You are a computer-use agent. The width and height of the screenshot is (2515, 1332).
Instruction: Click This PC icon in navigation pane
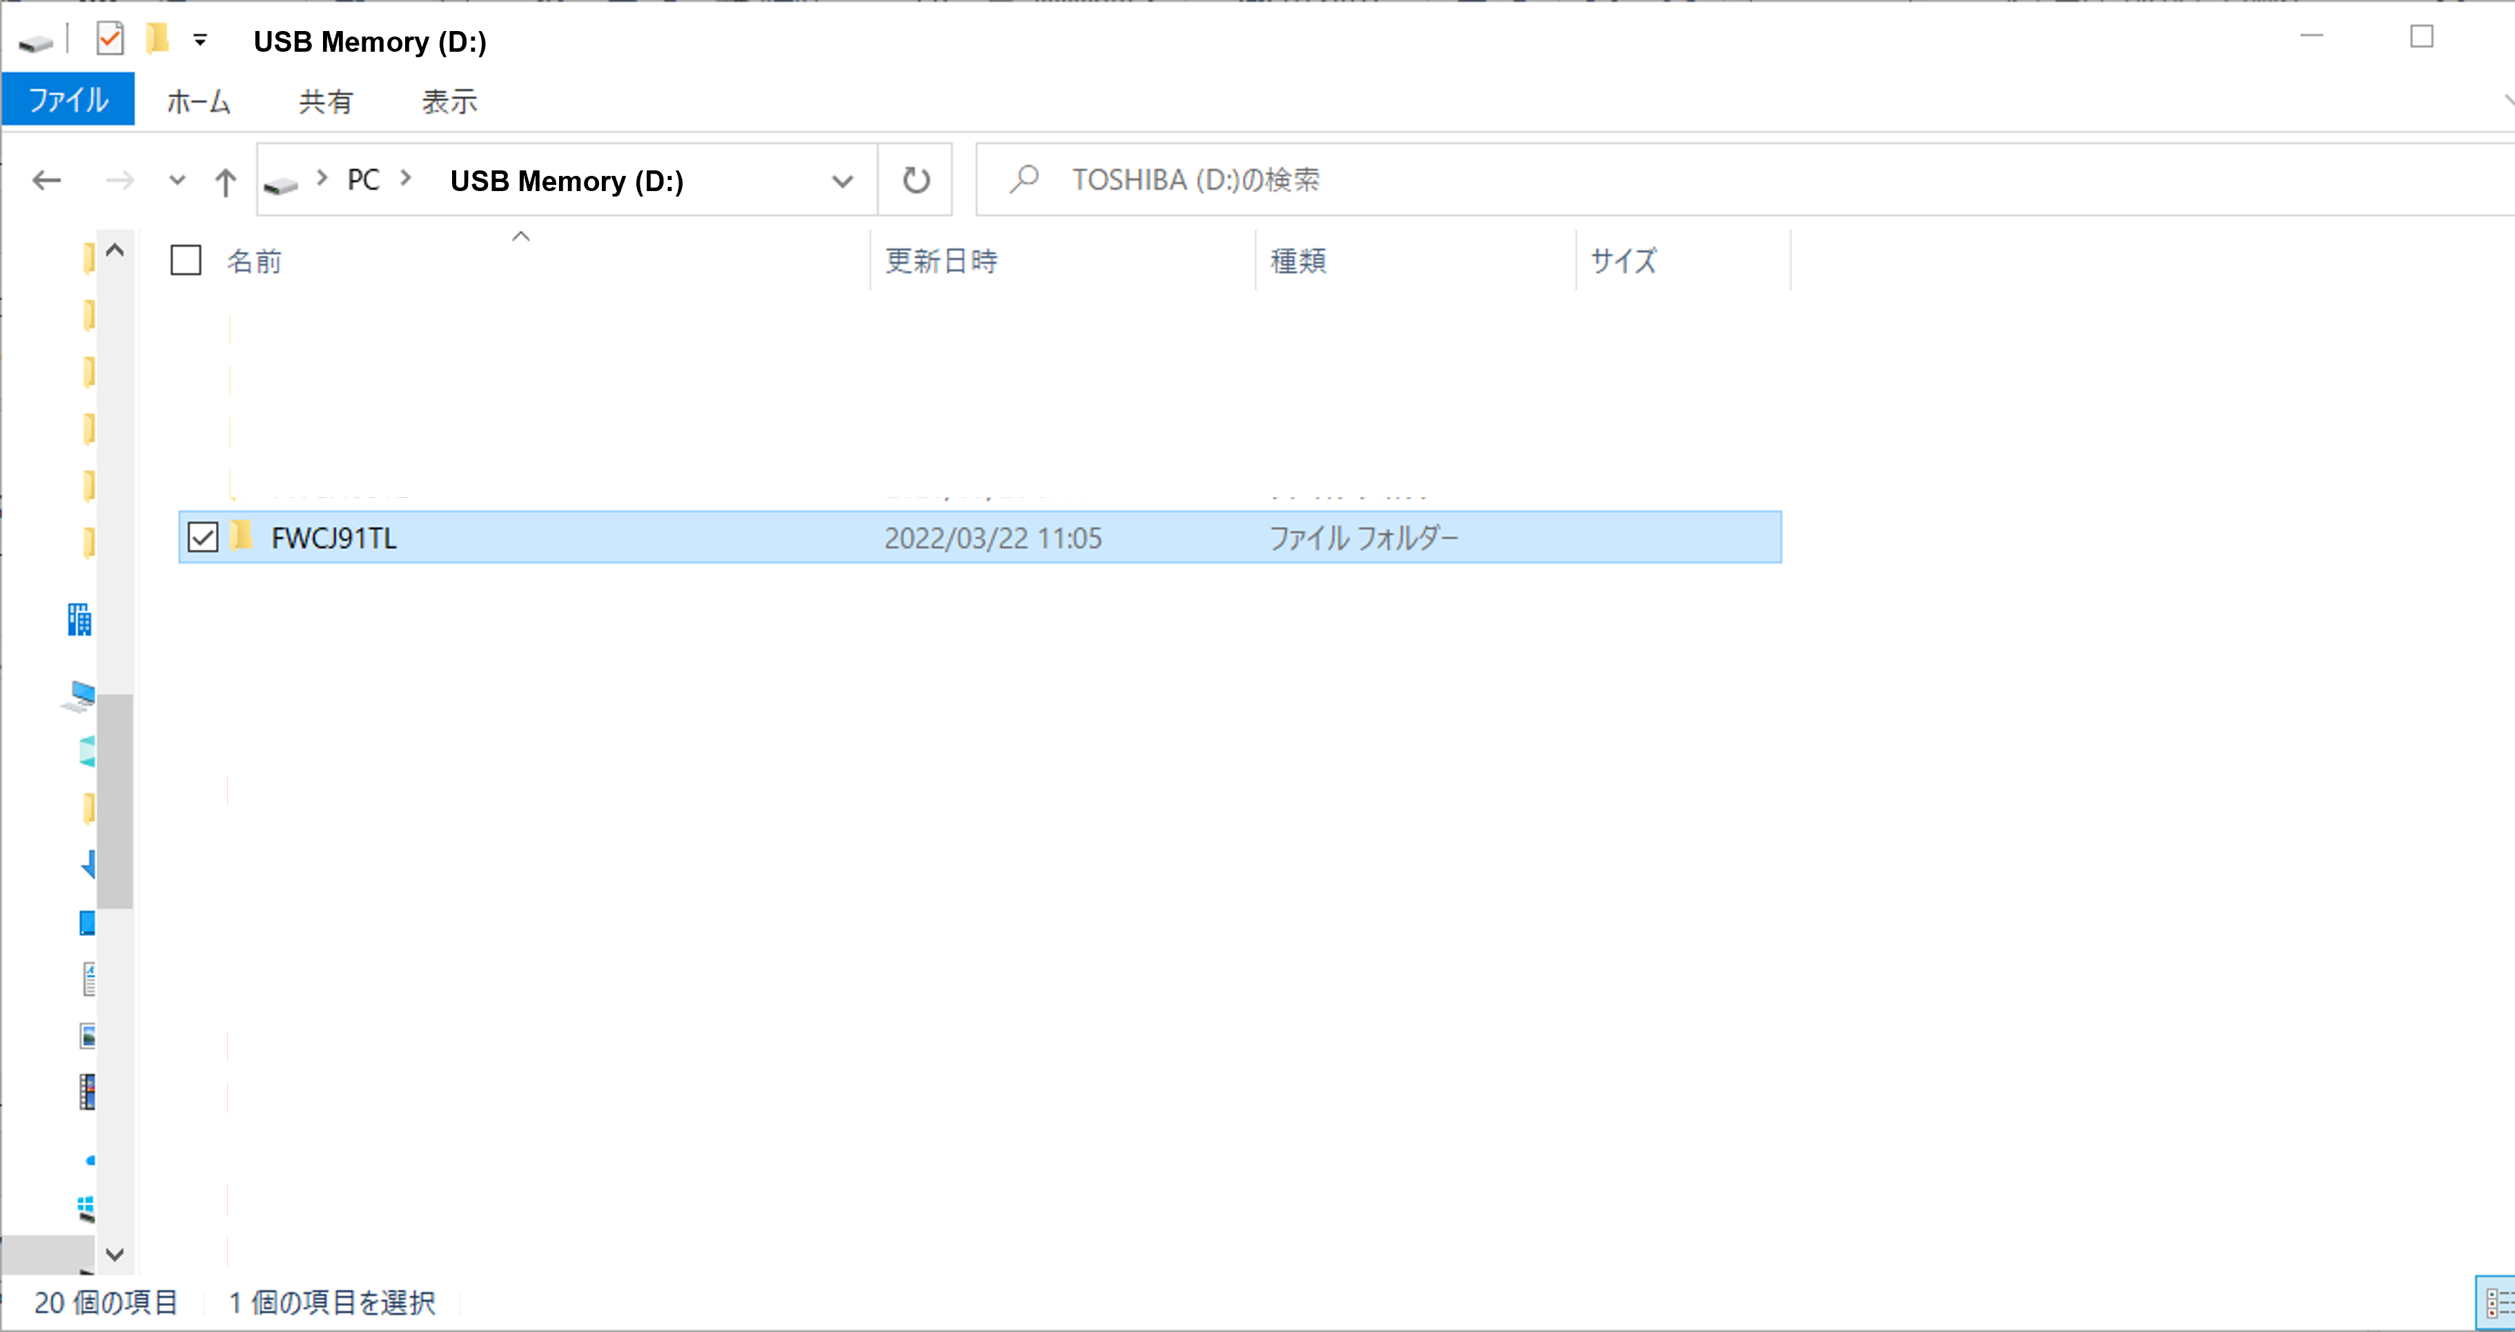[81, 695]
